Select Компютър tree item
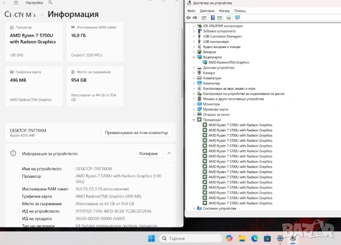This screenshot has width=341, height=245. click(212, 83)
